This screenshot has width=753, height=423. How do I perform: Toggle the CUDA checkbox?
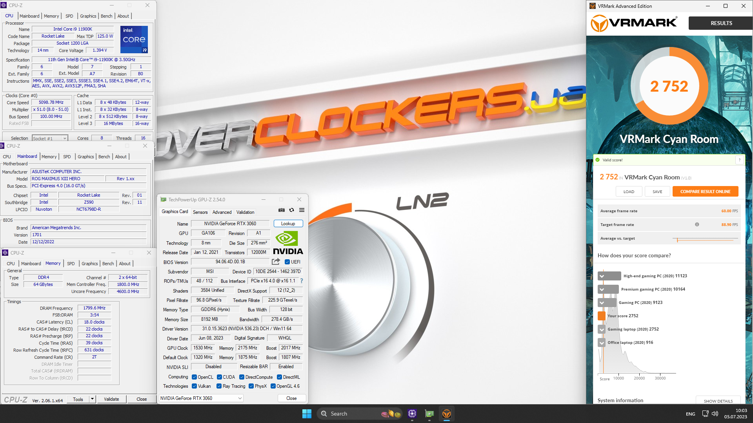tap(219, 377)
